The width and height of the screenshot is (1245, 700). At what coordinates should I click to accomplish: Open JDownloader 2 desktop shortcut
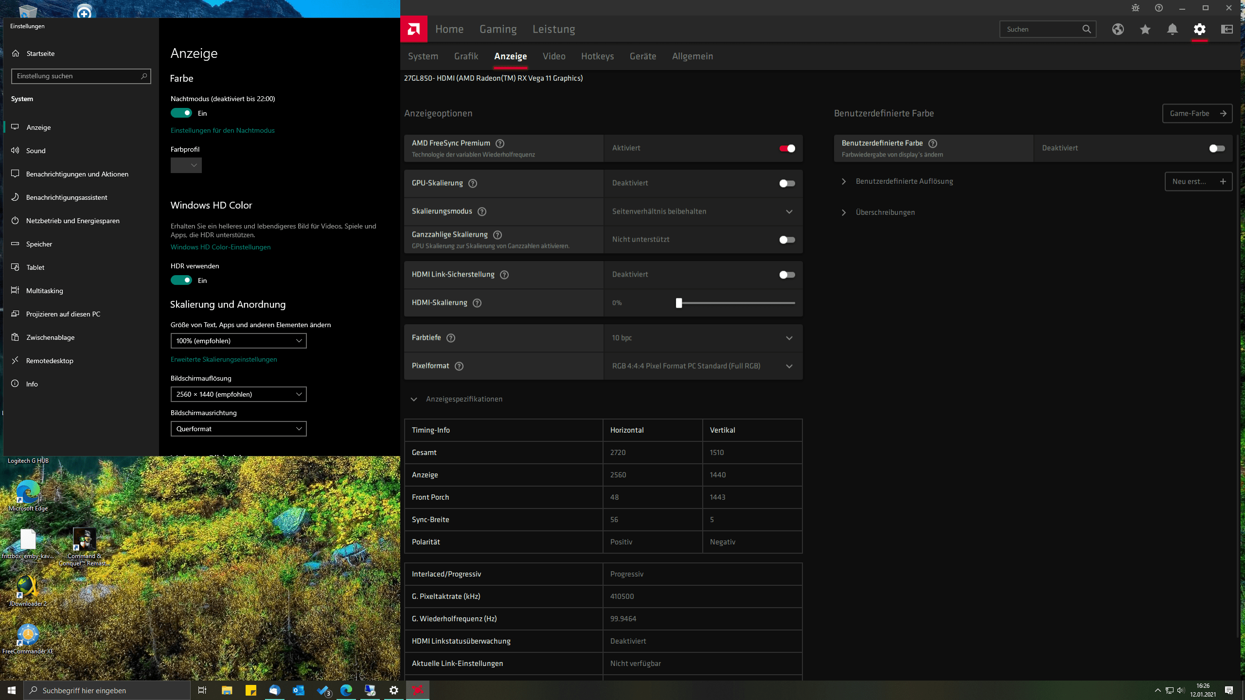(x=28, y=590)
